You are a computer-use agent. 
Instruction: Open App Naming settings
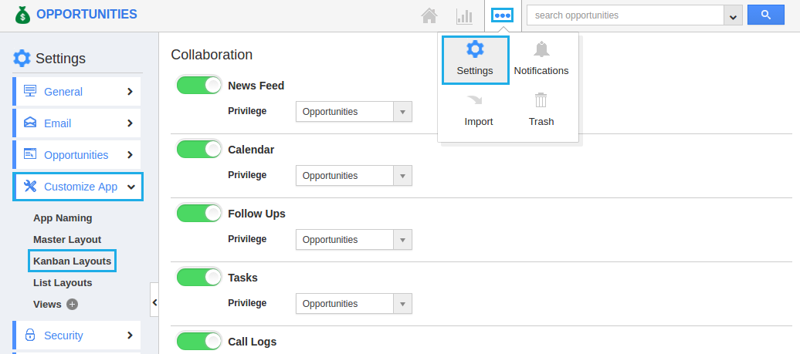[x=63, y=218]
